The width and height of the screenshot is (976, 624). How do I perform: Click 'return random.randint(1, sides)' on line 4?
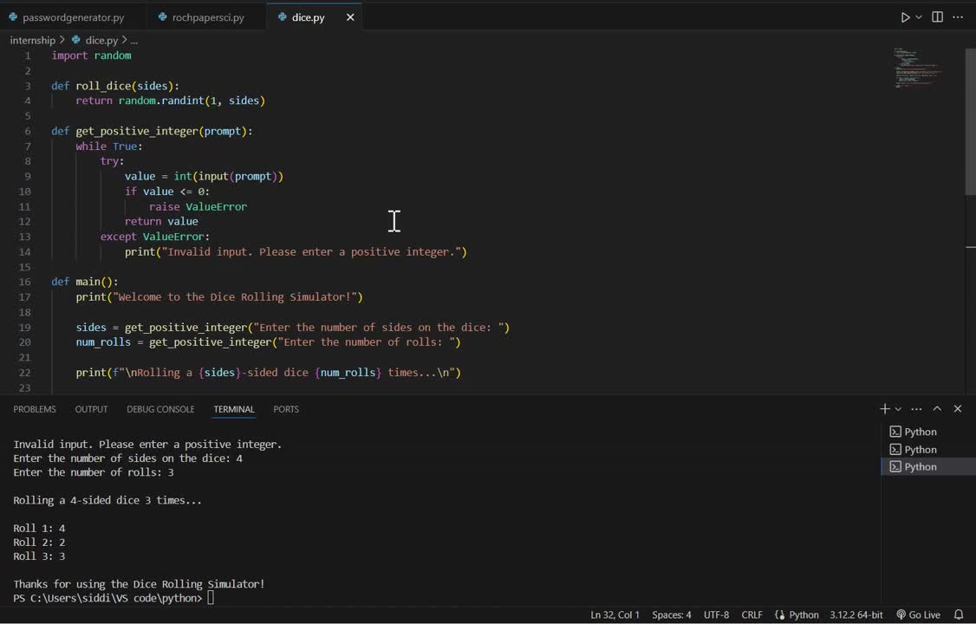coord(171,101)
